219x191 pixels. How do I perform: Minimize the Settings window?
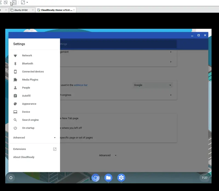tap(192, 35)
